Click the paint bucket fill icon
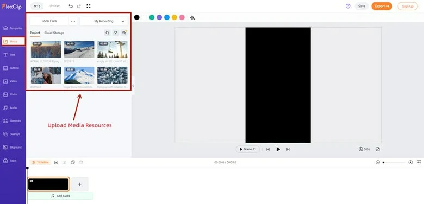 192,17
